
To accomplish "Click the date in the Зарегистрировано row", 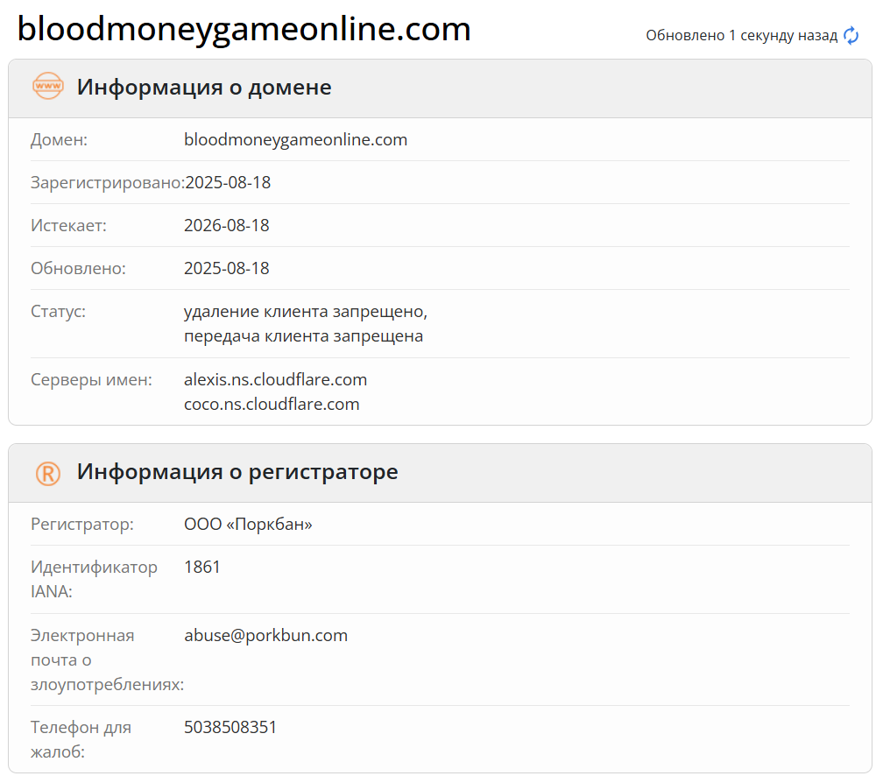I will click(x=228, y=182).
